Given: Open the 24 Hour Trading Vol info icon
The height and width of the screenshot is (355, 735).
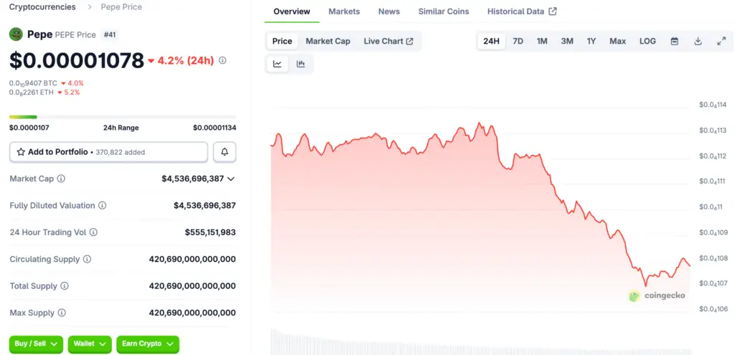Looking at the screenshot, I should 93,232.
